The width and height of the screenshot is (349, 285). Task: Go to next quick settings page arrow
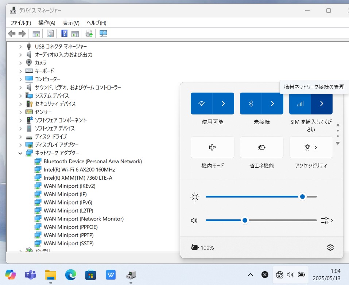(338, 143)
